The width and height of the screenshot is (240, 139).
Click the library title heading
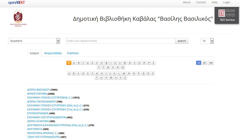(x=143, y=19)
